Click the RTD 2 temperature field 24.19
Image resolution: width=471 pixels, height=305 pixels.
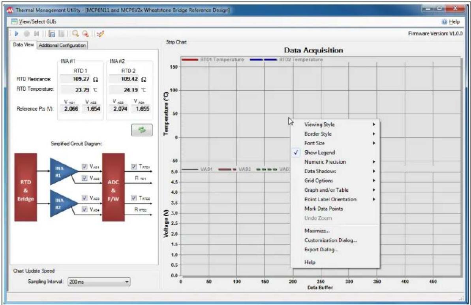pyautogui.click(x=124, y=90)
